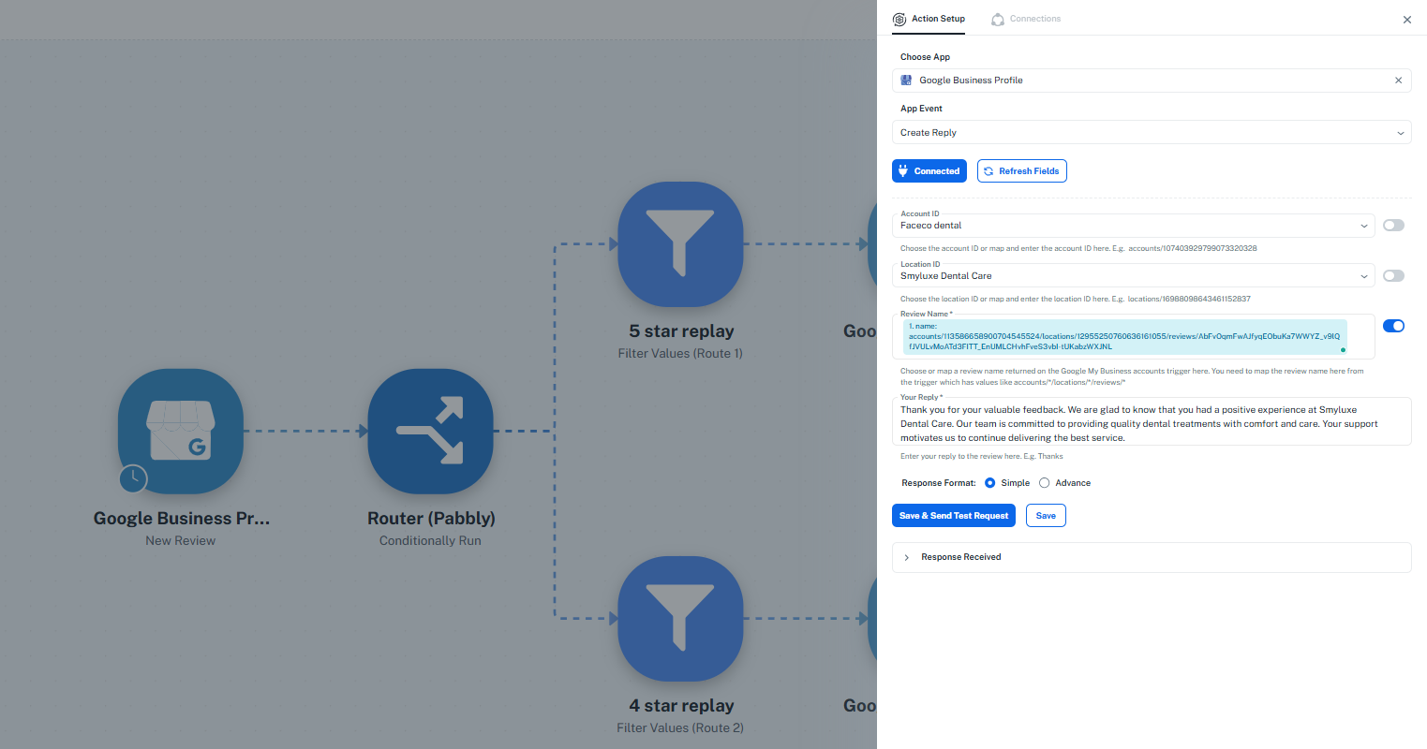Click inside the Your Reply text area
Viewport: 1427px width, 749px height.
pyautogui.click(x=1152, y=423)
